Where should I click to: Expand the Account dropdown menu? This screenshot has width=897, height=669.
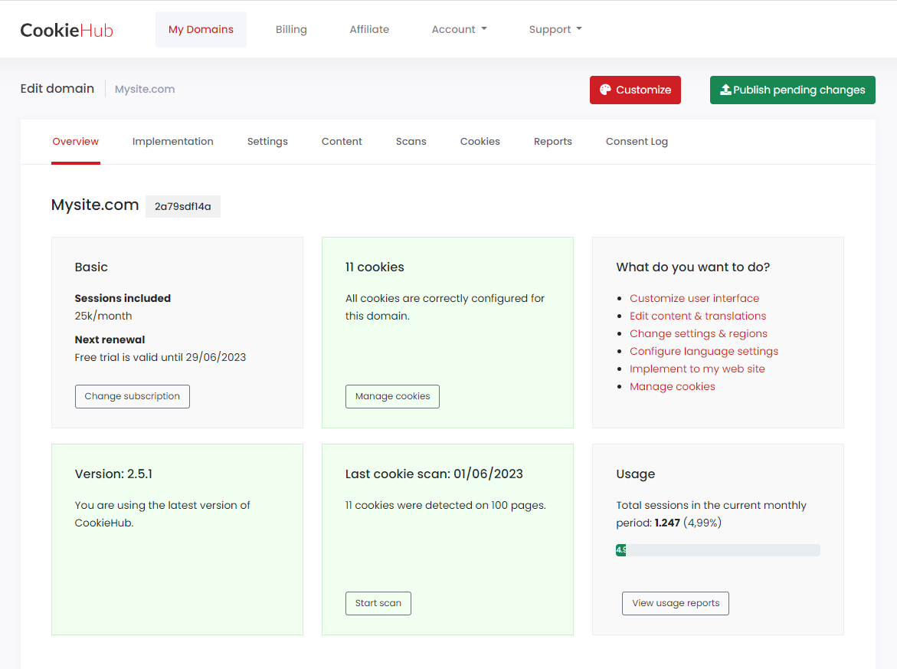[460, 29]
